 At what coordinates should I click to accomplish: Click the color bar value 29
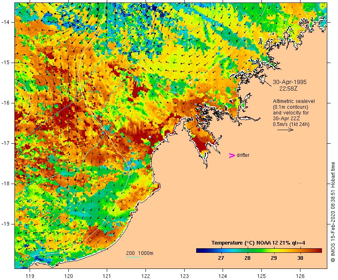click(x=274, y=258)
